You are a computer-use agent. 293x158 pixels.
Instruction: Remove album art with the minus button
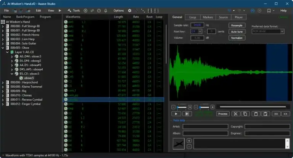click(x=189, y=147)
